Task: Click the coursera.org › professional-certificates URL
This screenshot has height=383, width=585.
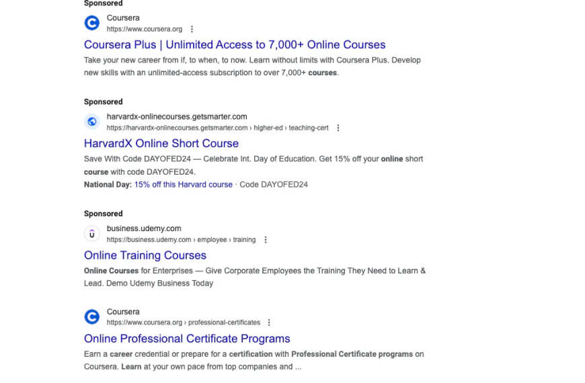Action: pyautogui.click(x=184, y=323)
